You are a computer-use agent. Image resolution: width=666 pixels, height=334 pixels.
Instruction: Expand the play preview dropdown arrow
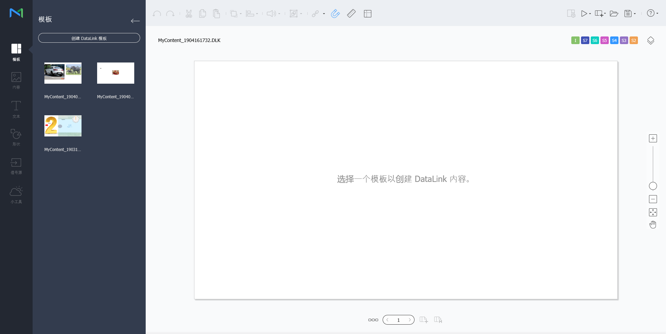click(590, 14)
